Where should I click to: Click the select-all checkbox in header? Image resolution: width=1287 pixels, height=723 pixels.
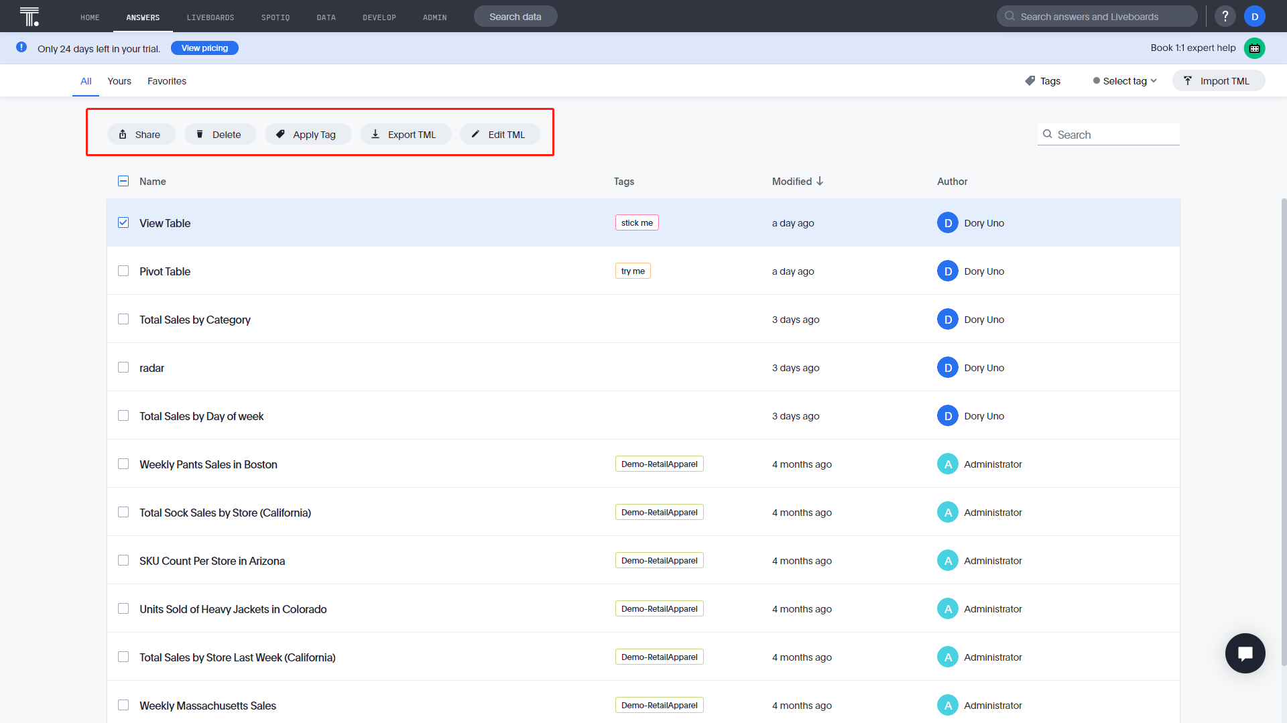tap(123, 181)
